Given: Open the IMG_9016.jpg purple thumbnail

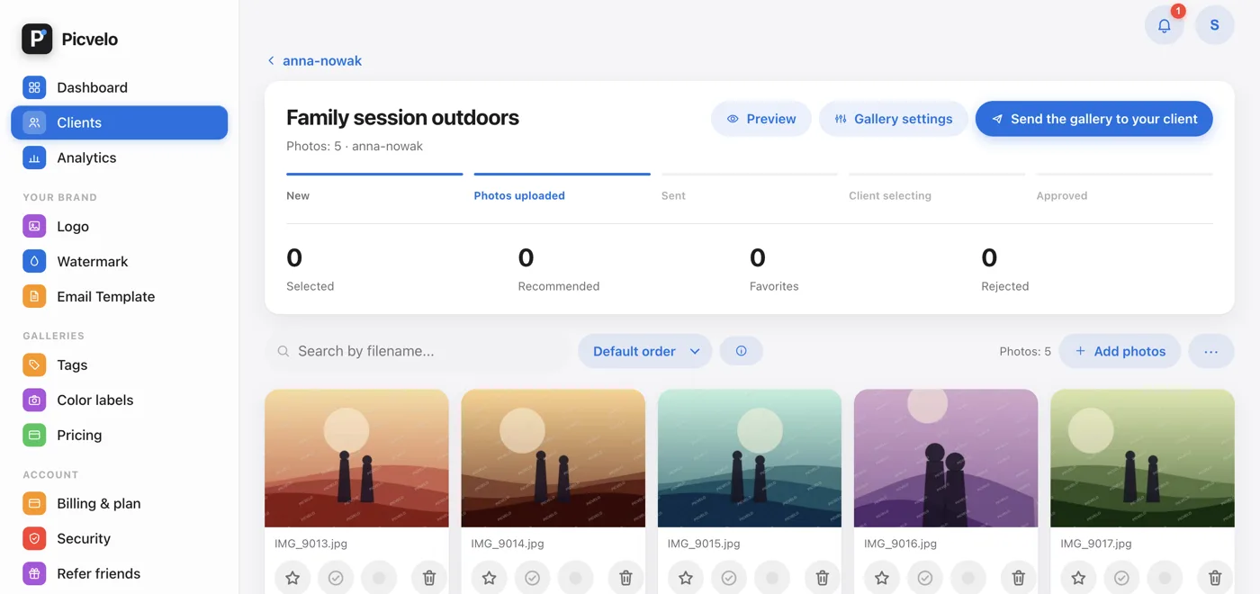Looking at the screenshot, I should pyautogui.click(x=946, y=458).
